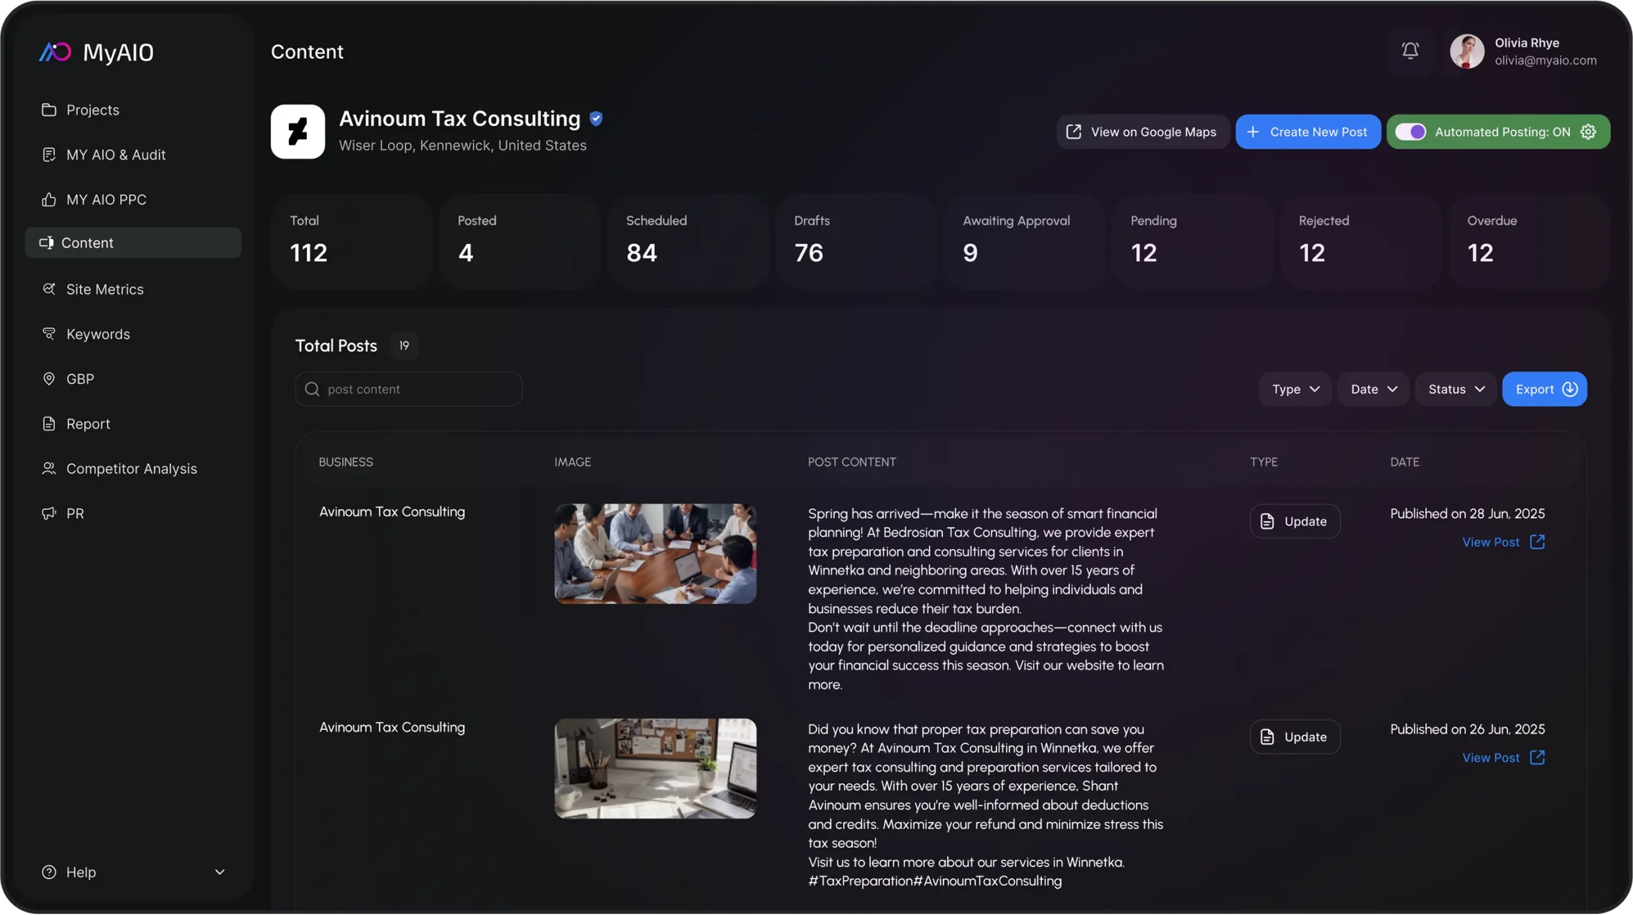The image size is (1633, 915).
Task: Select Content in the sidebar
Action: click(x=133, y=243)
